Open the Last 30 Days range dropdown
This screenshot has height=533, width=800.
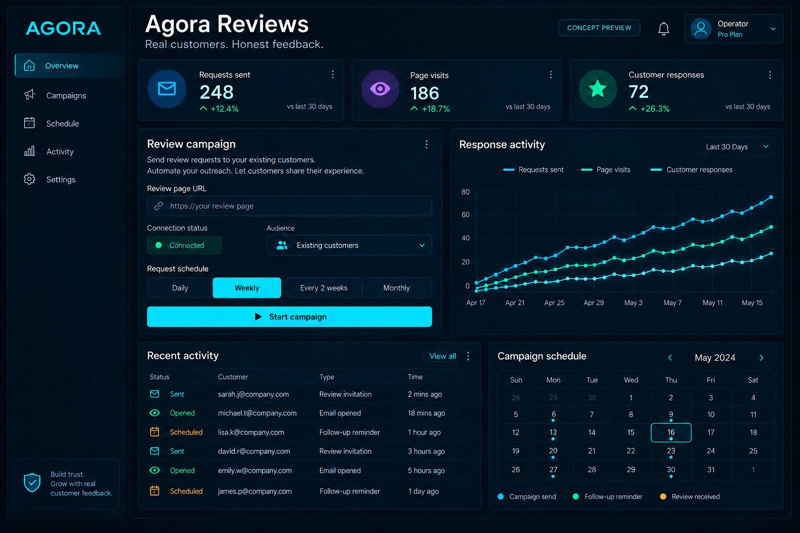(737, 147)
